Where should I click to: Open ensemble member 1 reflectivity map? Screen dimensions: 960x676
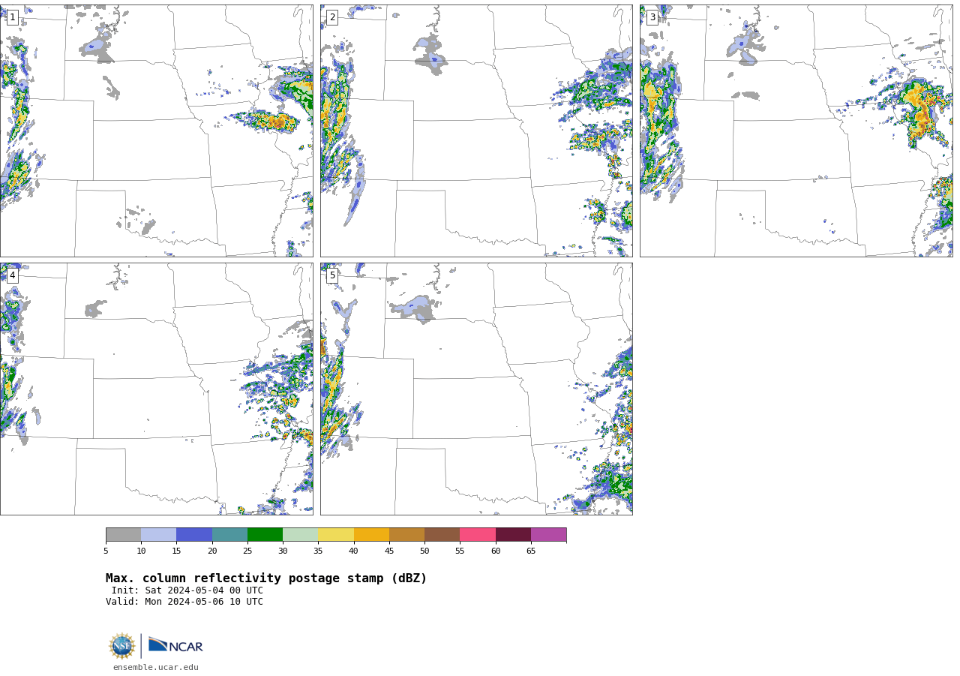(x=156, y=131)
